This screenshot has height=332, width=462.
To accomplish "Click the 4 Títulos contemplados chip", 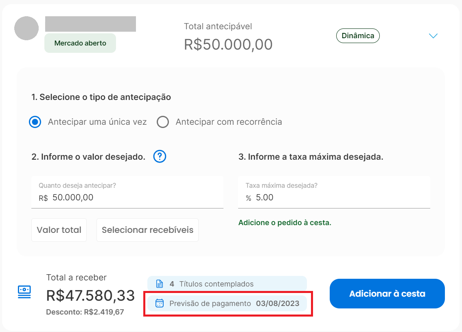I will click(x=227, y=284).
